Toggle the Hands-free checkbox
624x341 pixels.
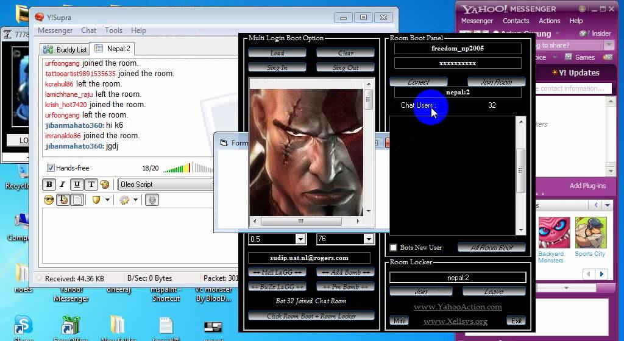pyautogui.click(x=51, y=167)
